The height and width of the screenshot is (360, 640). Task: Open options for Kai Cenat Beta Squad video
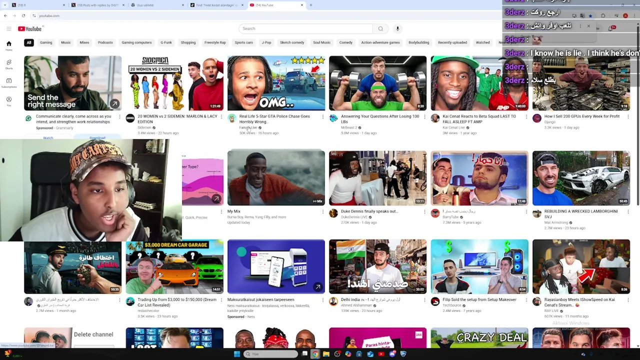(526, 117)
